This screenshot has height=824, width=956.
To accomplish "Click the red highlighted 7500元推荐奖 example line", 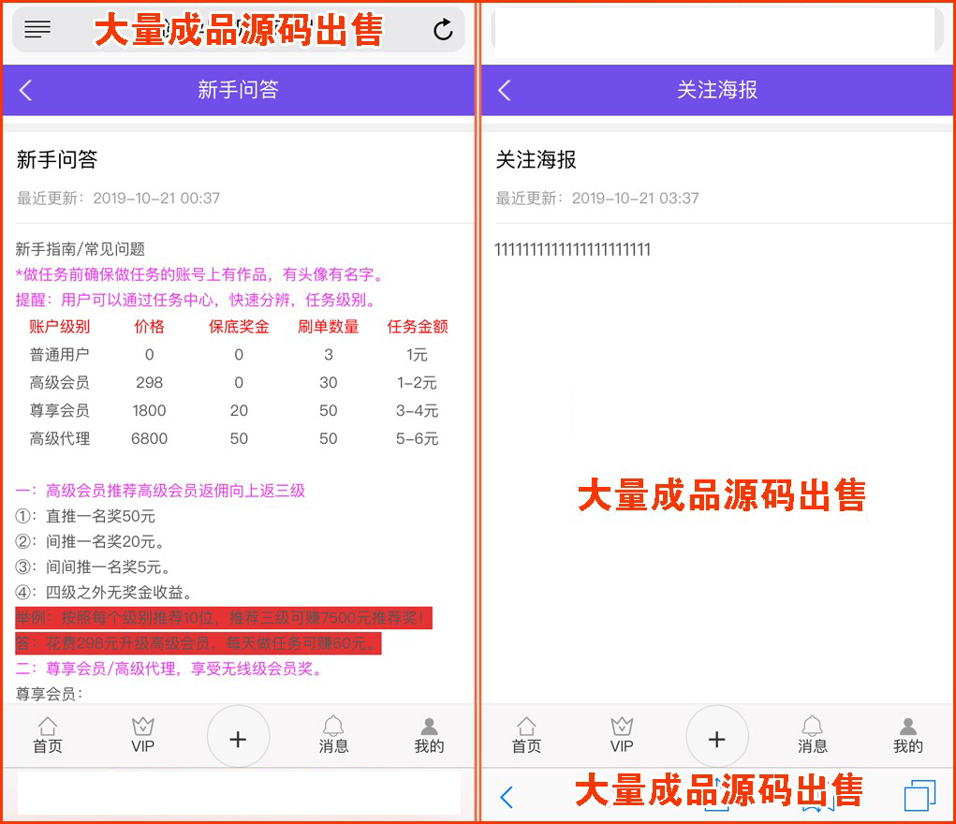I will point(223,618).
